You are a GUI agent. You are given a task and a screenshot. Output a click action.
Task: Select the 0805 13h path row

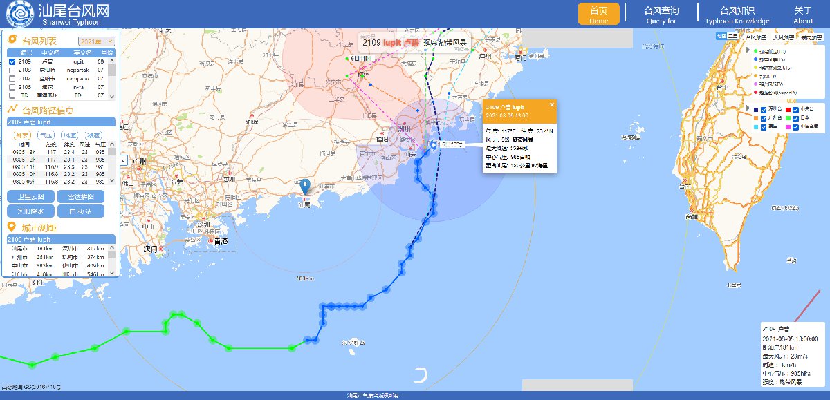pyautogui.click(x=57, y=151)
